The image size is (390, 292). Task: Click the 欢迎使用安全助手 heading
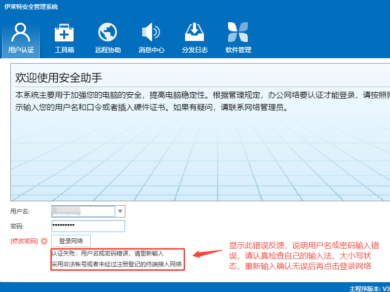click(59, 77)
